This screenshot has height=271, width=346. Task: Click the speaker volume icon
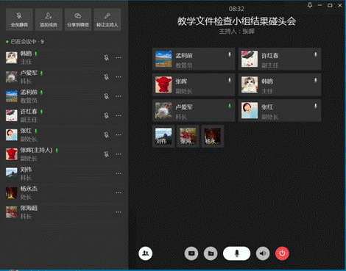(x=263, y=253)
